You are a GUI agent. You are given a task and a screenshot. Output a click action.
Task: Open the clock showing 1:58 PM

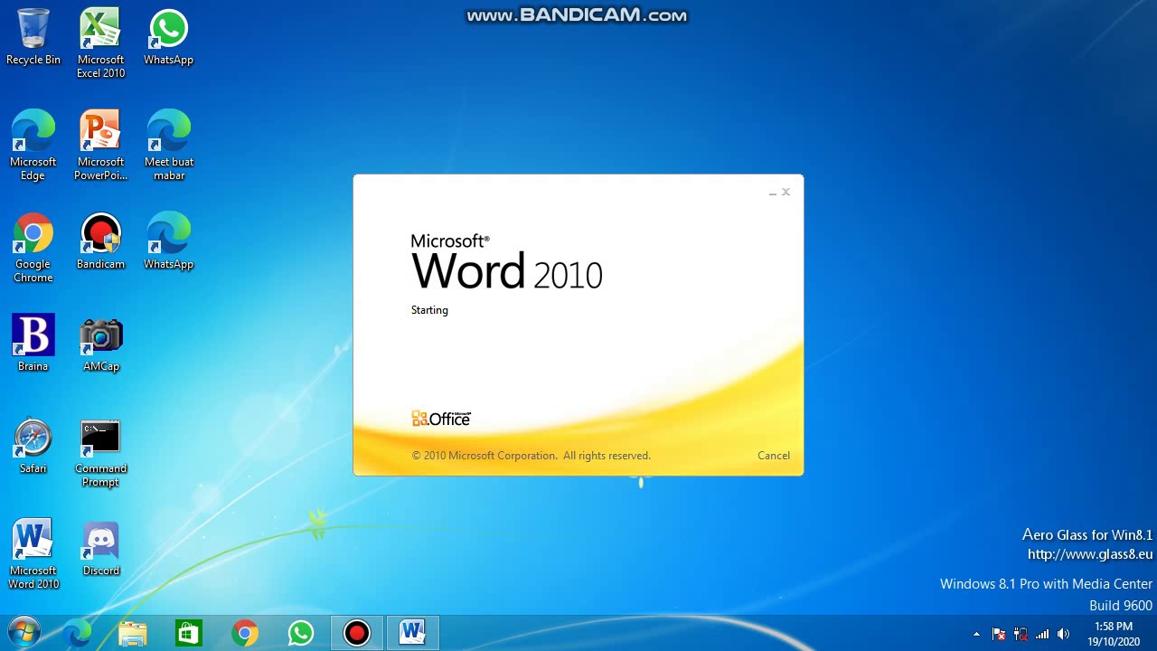click(1113, 634)
